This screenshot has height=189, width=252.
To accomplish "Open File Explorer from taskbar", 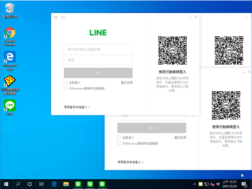I will [66, 184].
